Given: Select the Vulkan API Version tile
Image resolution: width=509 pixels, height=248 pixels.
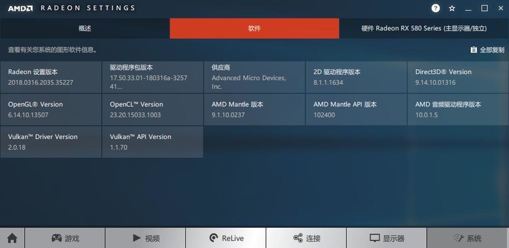Looking at the screenshot, I should 153,142.
